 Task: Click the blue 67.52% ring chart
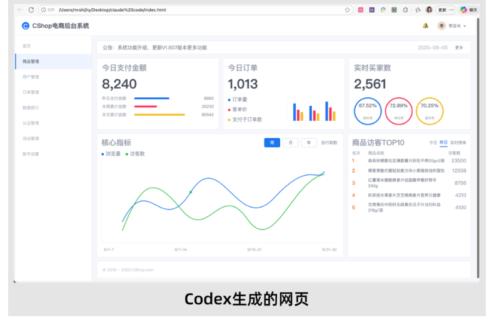click(368, 111)
